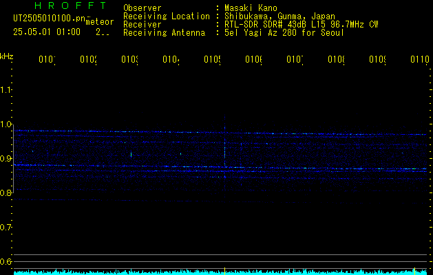Click the 0107 time marker
433x275 pixels.
tap(295, 59)
